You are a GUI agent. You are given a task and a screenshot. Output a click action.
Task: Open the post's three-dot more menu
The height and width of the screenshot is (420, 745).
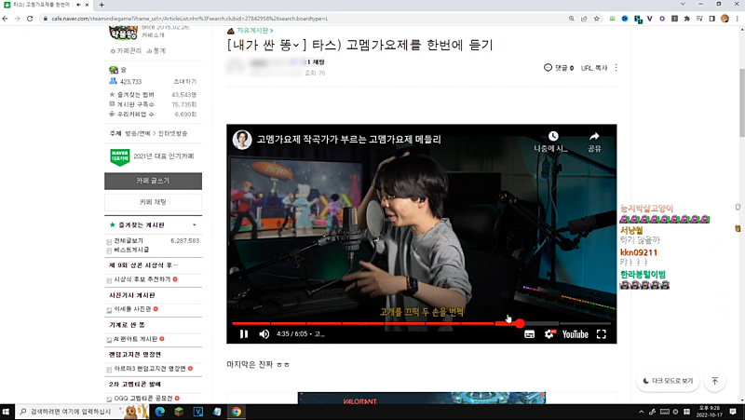pyautogui.click(x=616, y=67)
